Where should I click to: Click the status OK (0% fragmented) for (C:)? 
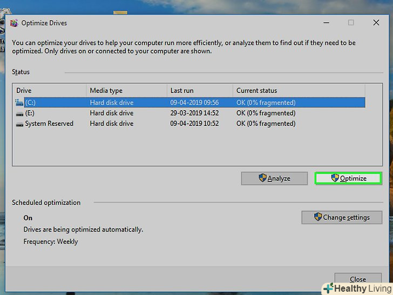(266, 103)
